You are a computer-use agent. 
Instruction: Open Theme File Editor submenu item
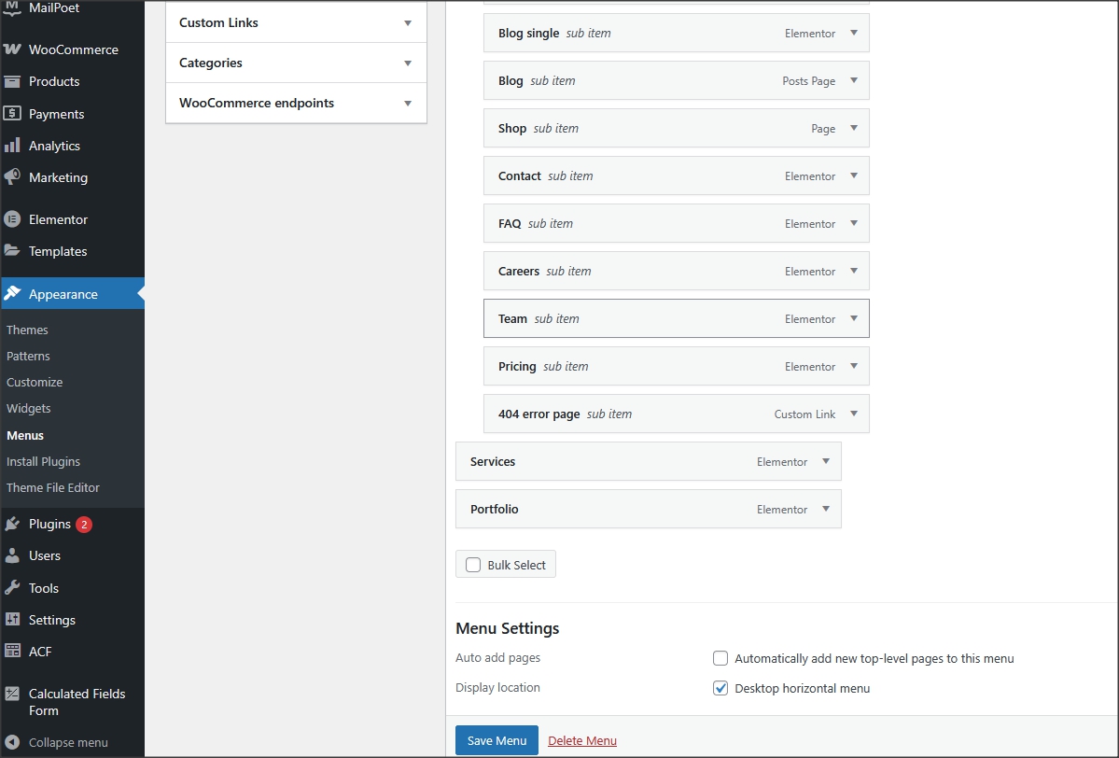[x=52, y=487]
